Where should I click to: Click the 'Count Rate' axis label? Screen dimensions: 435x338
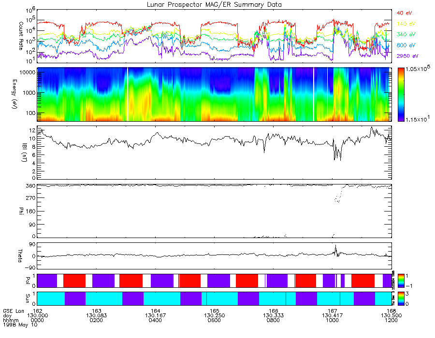(21, 36)
